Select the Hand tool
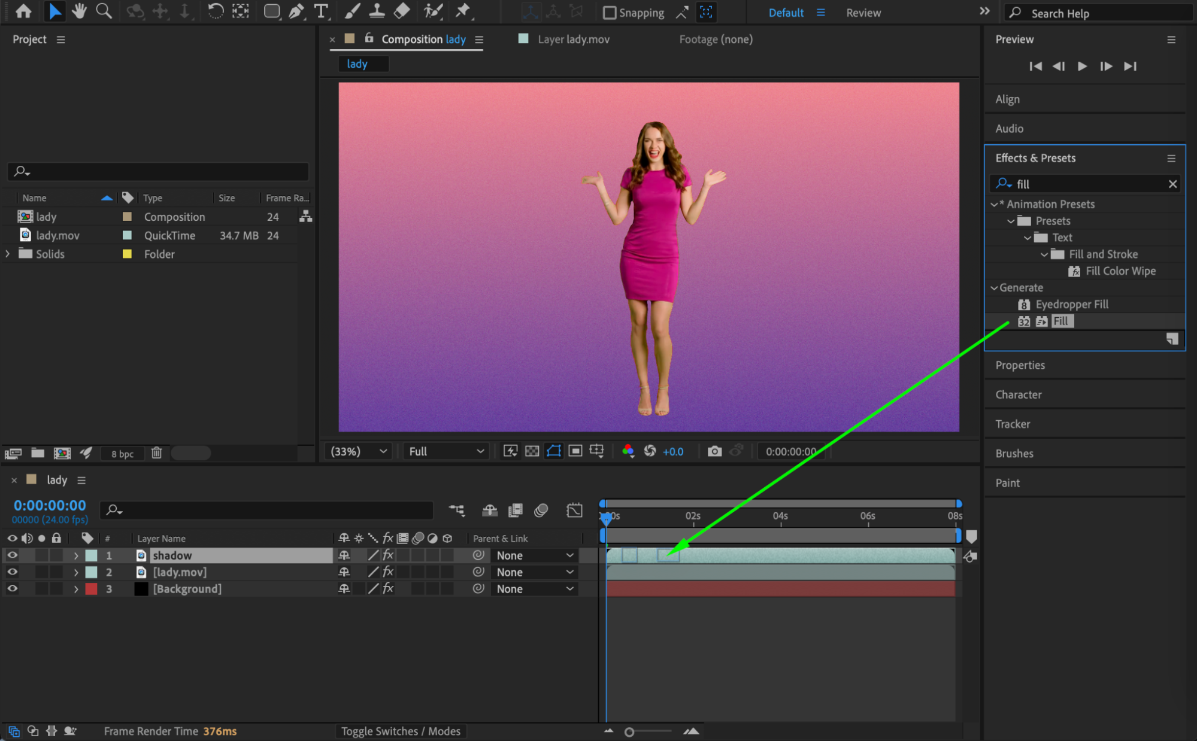This screenshot has height=741, width=1197. click(x=79, y=11)
